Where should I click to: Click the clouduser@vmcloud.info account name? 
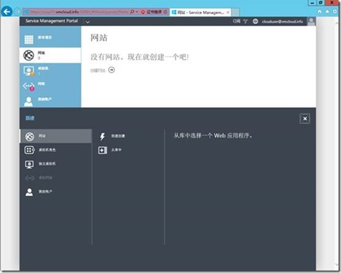pos(282,21)
